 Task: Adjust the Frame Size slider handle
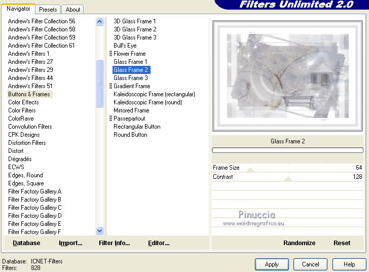pyautogui.click(x=250, y=170)
